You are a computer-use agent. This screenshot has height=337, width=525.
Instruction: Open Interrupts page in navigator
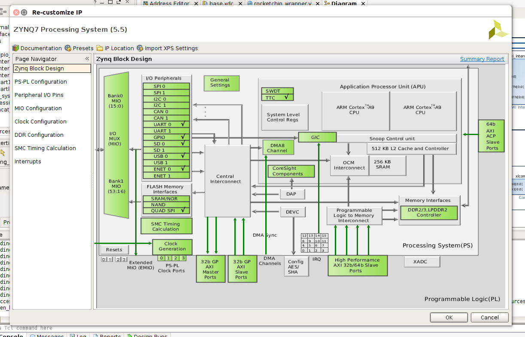(x=28, y=161)
